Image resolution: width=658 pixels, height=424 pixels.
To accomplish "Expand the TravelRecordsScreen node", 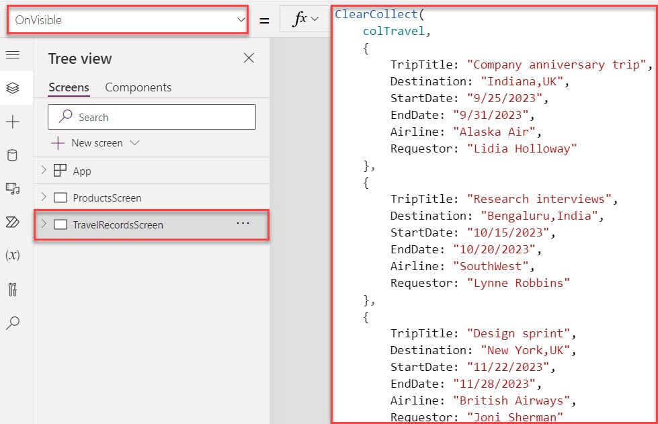I will [x=44, y=224].
